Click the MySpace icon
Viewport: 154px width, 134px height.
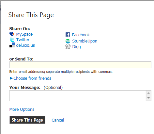click(12, 34)
